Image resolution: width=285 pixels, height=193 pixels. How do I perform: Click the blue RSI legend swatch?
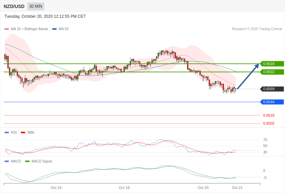pyautogui.click(x=7, y=133)
